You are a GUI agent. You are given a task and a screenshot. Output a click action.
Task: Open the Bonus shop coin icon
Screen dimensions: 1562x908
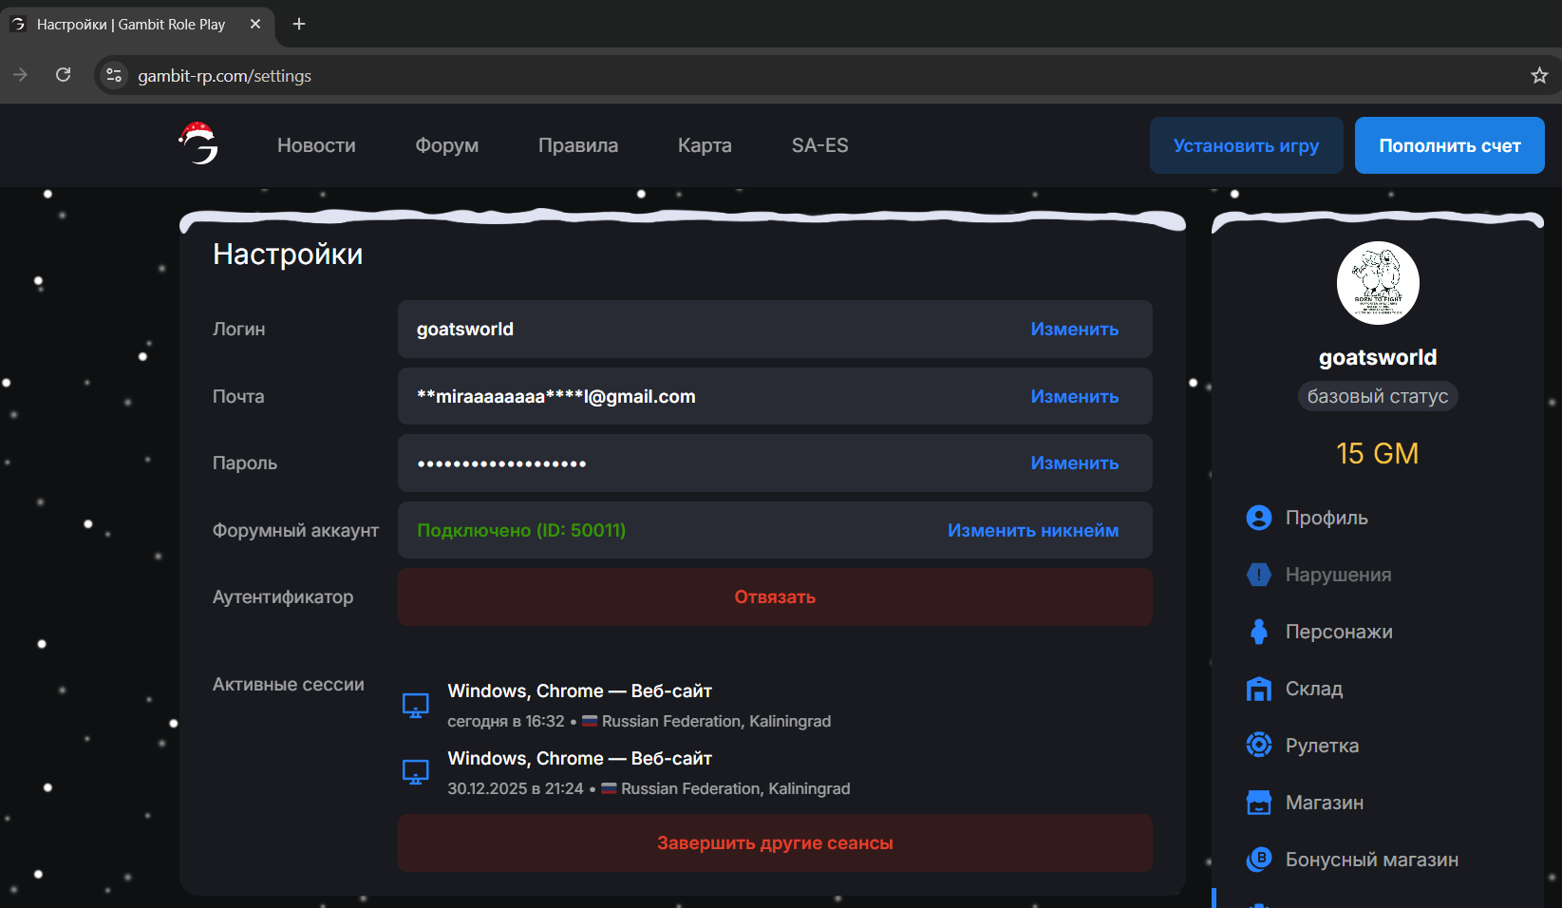pos(1258,860)
